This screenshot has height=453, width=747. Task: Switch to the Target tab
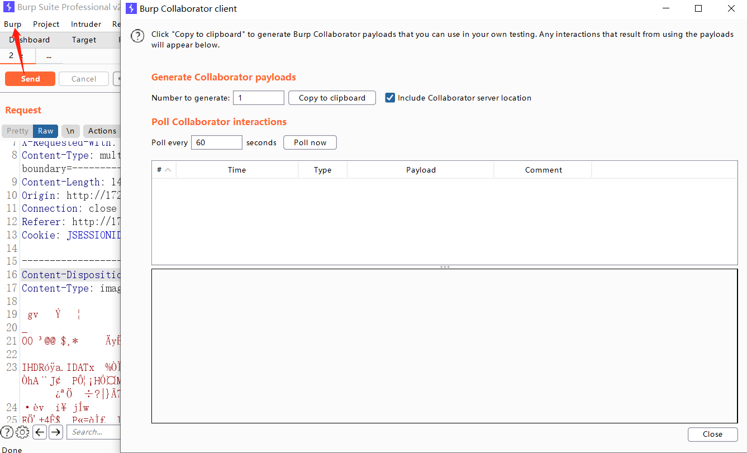point(84,40)
